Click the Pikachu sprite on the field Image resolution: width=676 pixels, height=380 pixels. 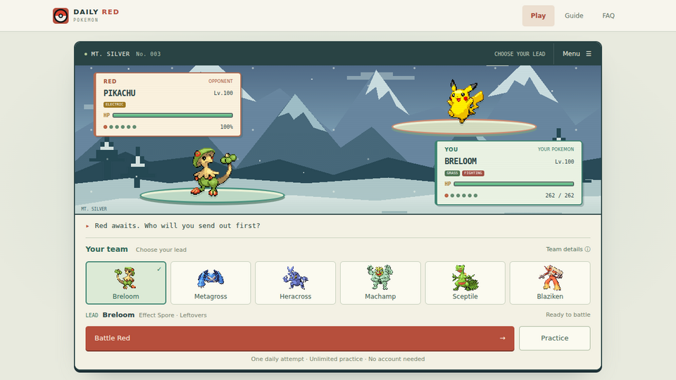click(x=464, y=101)
